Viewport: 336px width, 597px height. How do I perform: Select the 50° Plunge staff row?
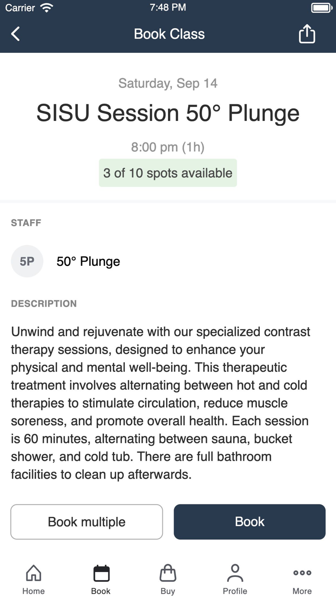88,261
